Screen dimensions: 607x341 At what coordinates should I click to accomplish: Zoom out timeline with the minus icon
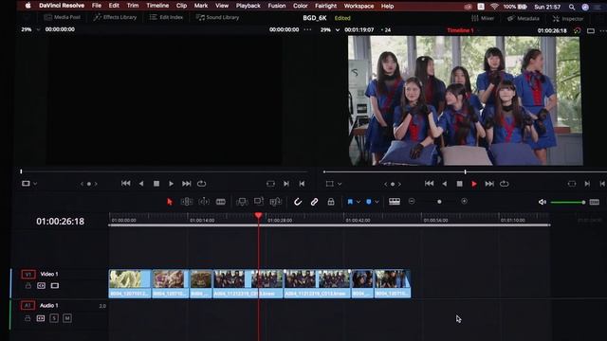pyautogui.click(x=412, y=201)
